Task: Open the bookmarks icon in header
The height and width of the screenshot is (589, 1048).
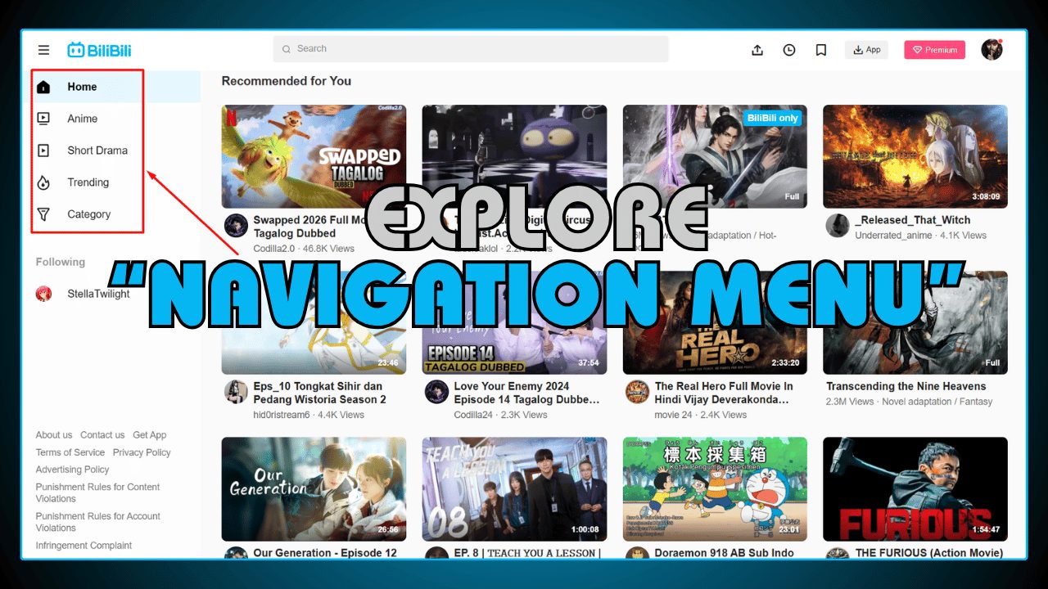Action: pyautogui.click(x=821, y=50)
